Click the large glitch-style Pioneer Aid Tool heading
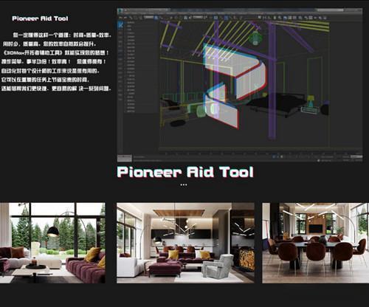Image resolution: width=369 pixels, height=307 pixels. tap(185, 172)
